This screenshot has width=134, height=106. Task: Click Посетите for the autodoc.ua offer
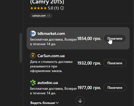point(115,87)
